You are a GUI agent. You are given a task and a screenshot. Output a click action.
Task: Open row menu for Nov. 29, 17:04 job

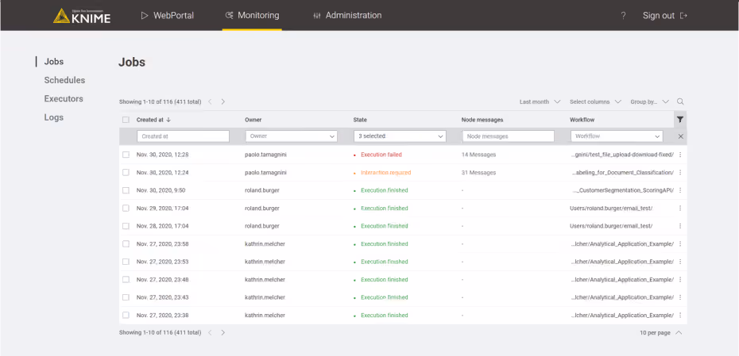[680, 208]
